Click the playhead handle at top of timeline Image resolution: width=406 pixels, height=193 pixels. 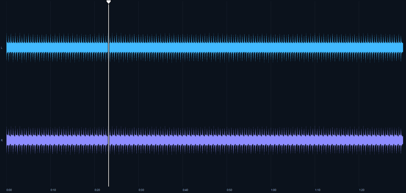tap(109, 2)
